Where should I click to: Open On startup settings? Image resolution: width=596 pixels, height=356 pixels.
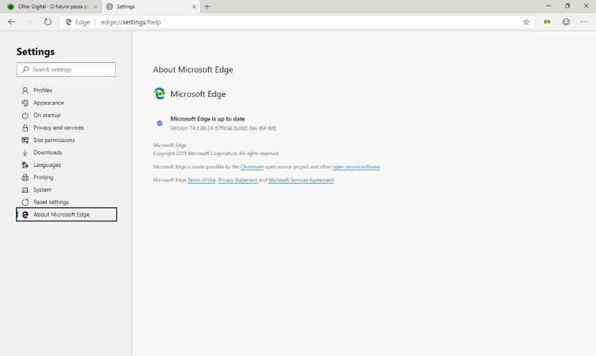pos(46,115)
